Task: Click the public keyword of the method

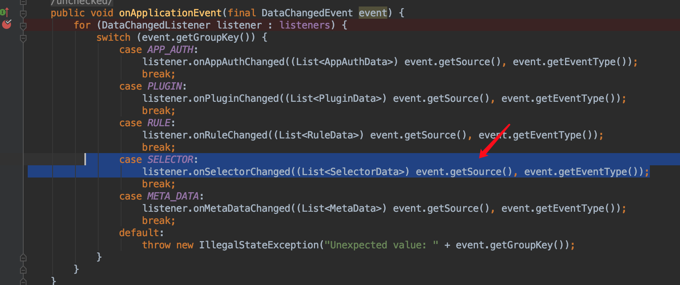Action: point(68,13)
